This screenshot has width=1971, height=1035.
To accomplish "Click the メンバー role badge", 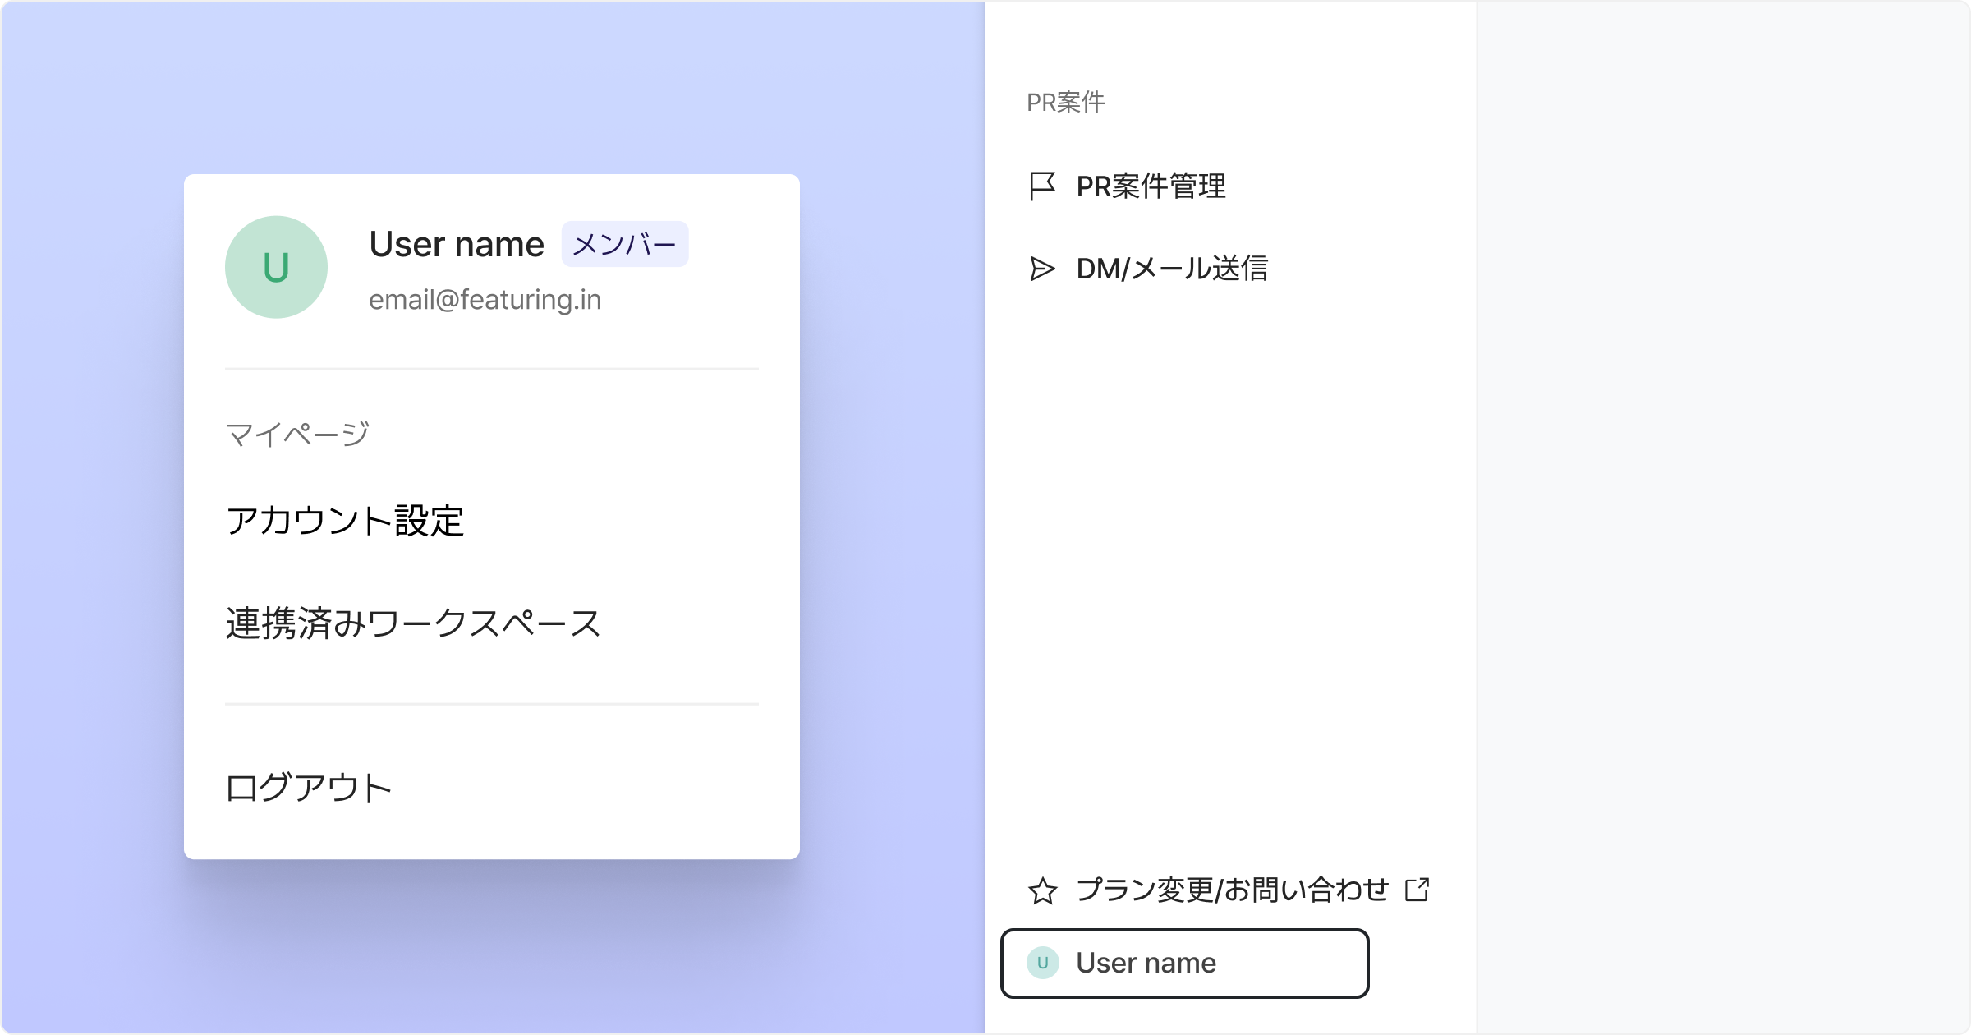I will [x=624, y=244].
